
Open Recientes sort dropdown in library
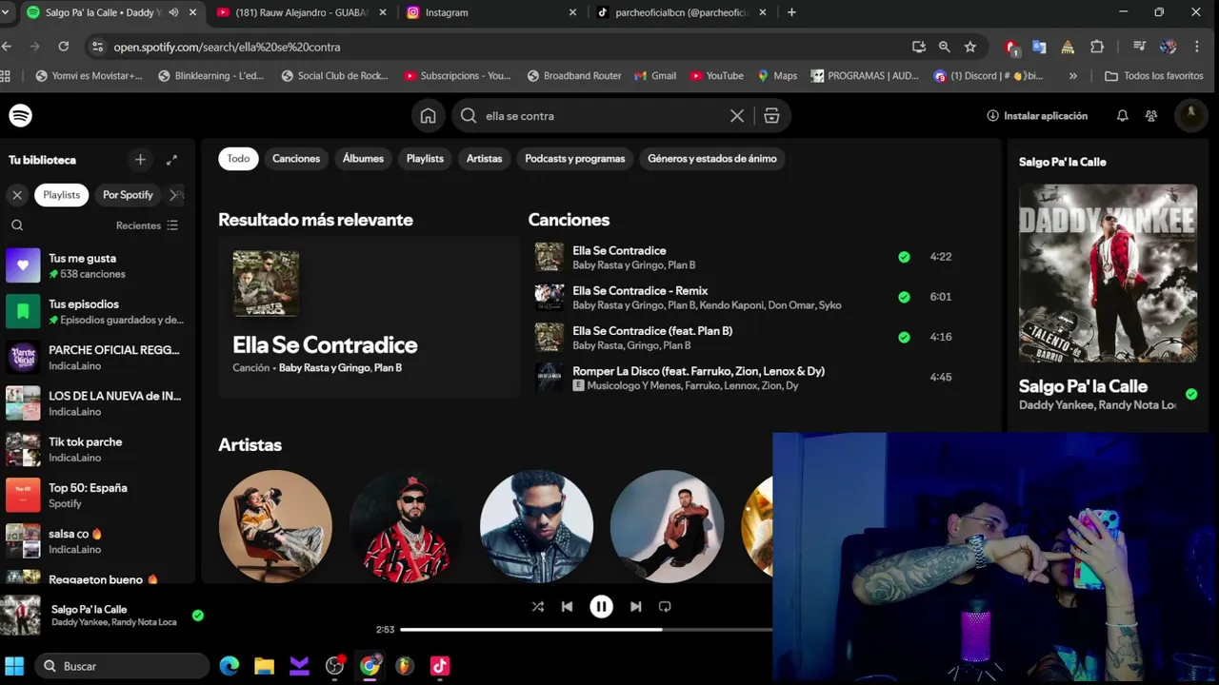click(x=147, y=225)
